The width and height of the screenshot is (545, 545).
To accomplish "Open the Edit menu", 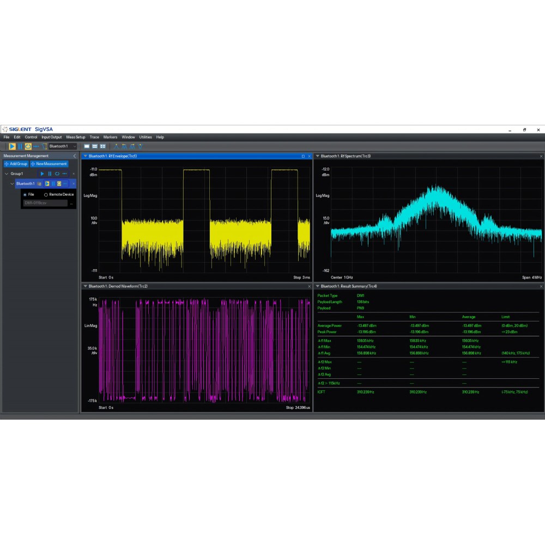I will pos(17,137).
